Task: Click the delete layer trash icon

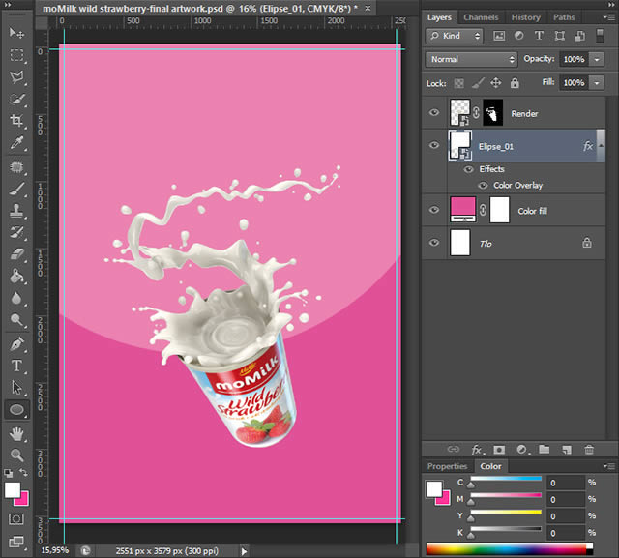Action: (x=589, y=450)
